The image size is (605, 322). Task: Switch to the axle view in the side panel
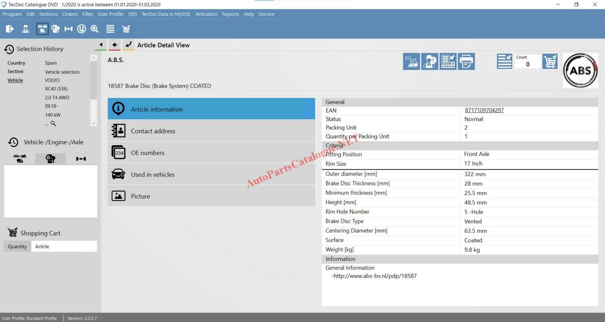(81, 159)
